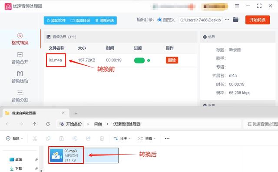
Task: Open the 排序 sort dropdown
Action: 122,138
